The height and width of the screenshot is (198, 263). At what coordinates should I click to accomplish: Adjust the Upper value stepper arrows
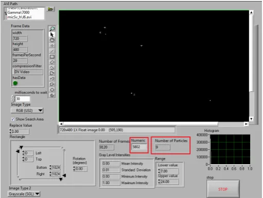pos(159,182)
